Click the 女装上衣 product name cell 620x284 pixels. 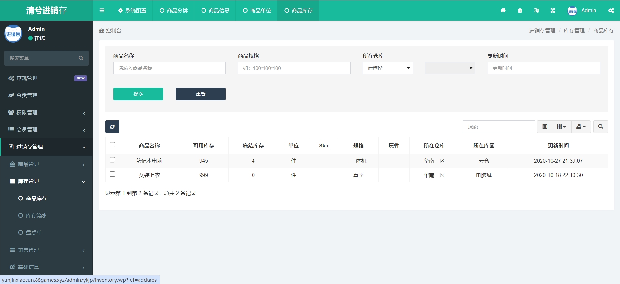click(x=149, y=175)
